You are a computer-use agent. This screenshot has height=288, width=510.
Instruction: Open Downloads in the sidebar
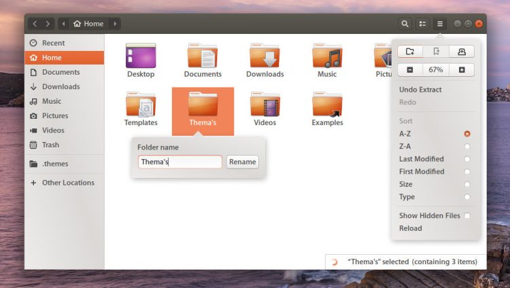point(65,86)
